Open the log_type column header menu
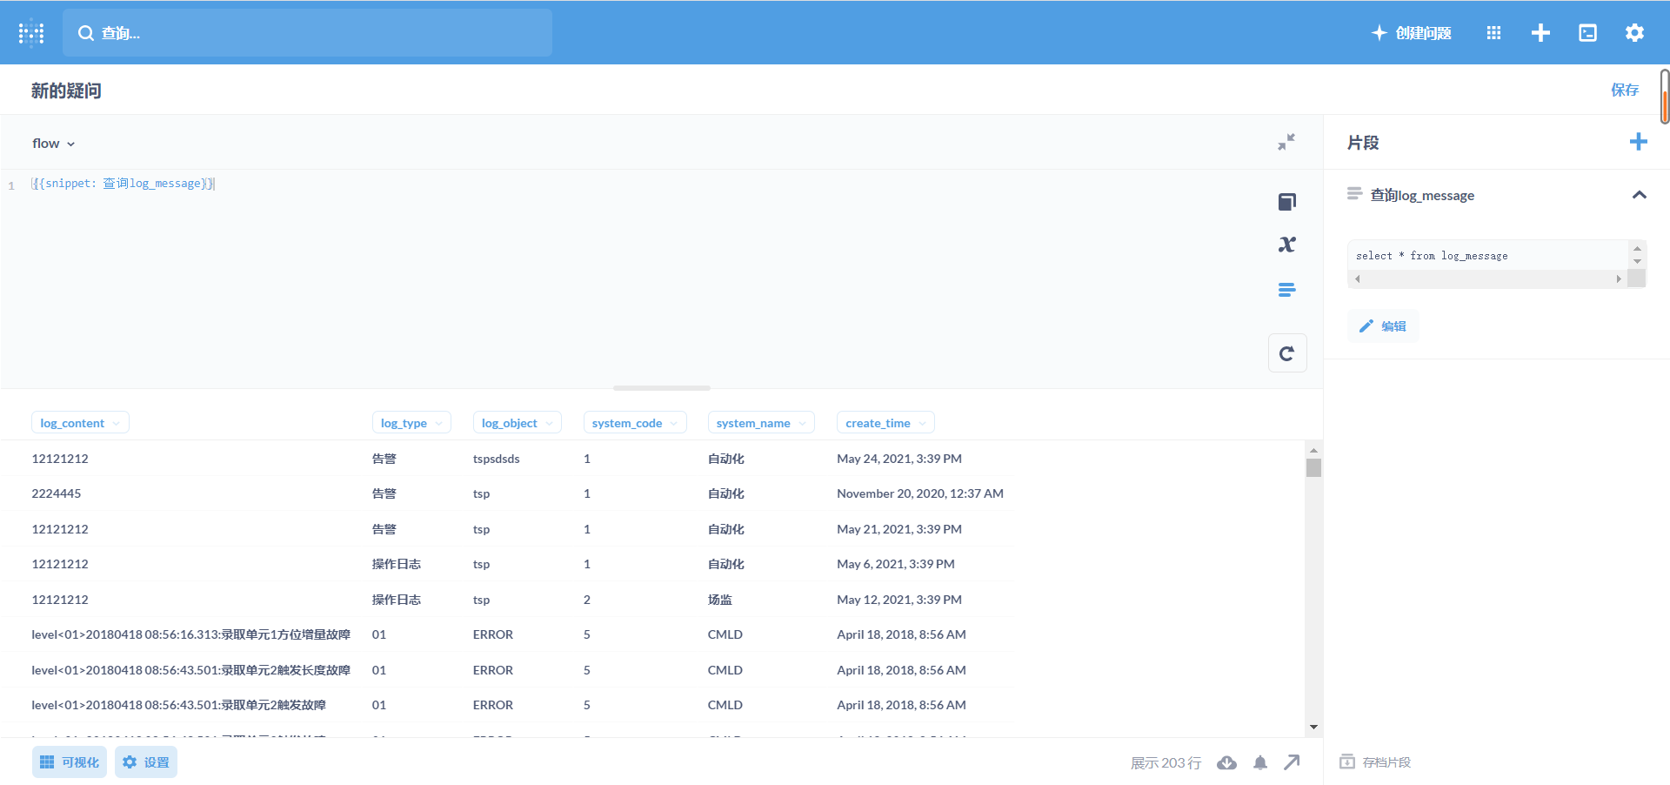The image size is (1670, 785). pos(411,423)
